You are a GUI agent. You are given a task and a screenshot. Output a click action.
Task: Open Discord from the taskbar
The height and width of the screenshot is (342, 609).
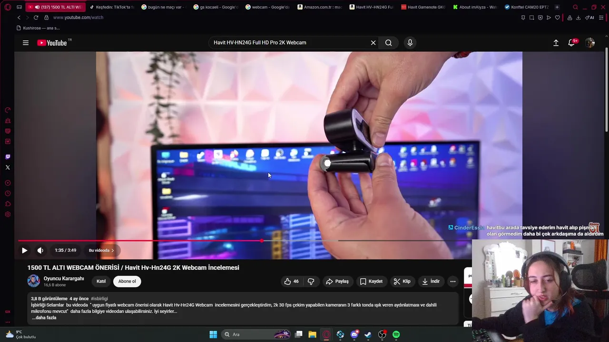(354, 334)
